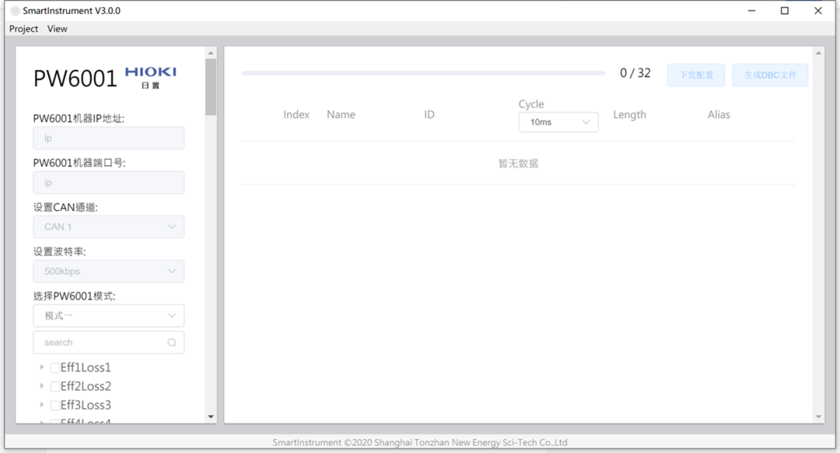
Task: Click the SmartInstrument app icon in title bar
Action: 15,11
